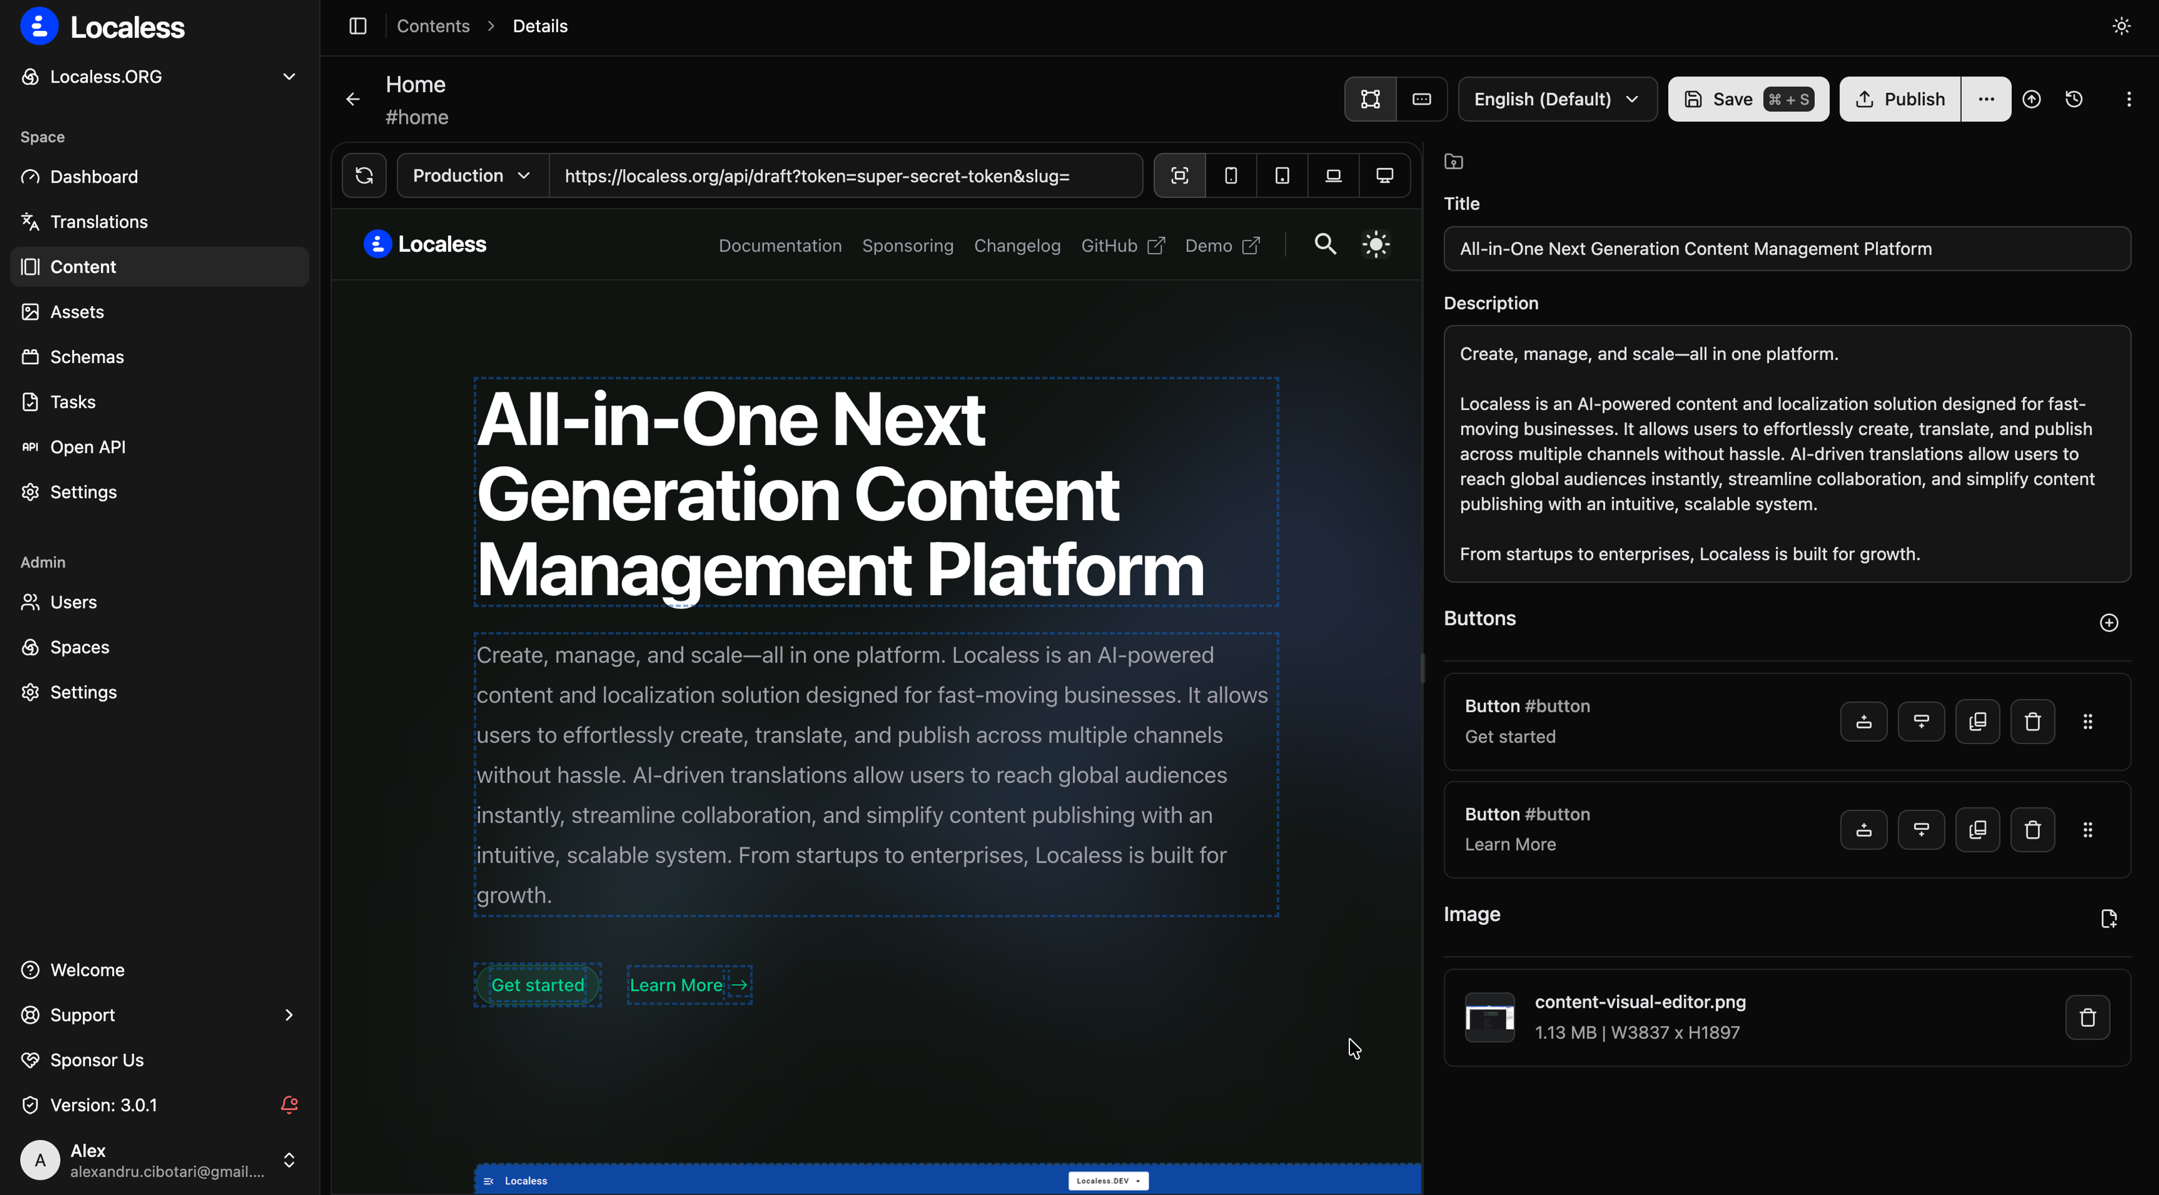Screen dimensions: 2159x1195
Task: Click the search icon in preview navbar
Action: pos(1325,244)
